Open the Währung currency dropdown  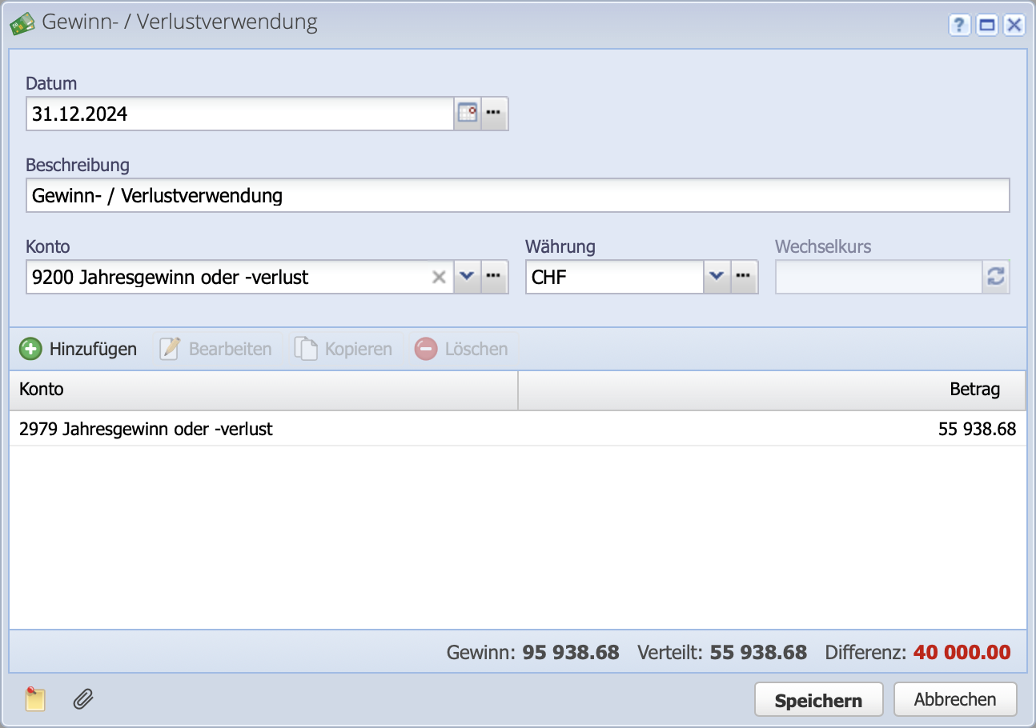coord(717,276)
